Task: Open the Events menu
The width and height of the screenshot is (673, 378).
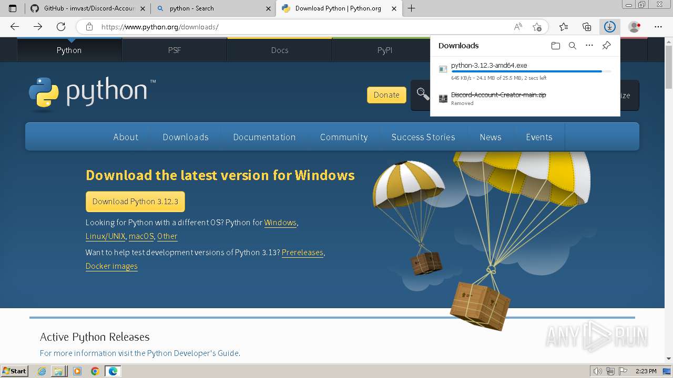Action: (x=539, y=137)
